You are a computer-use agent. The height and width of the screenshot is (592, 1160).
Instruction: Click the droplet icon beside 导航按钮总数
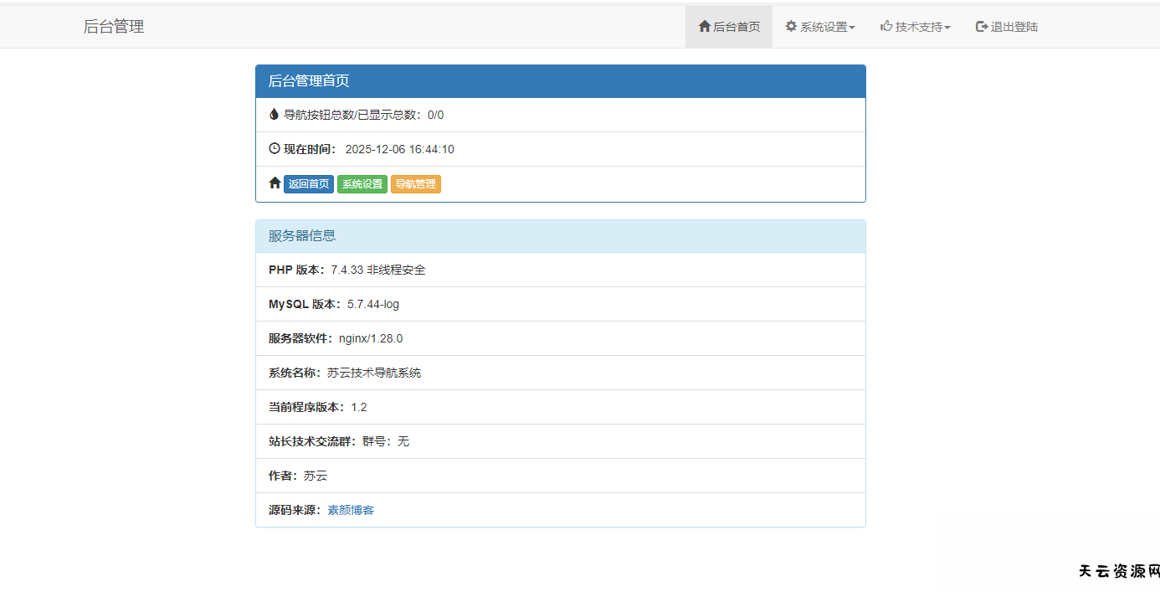coord(274,114)
